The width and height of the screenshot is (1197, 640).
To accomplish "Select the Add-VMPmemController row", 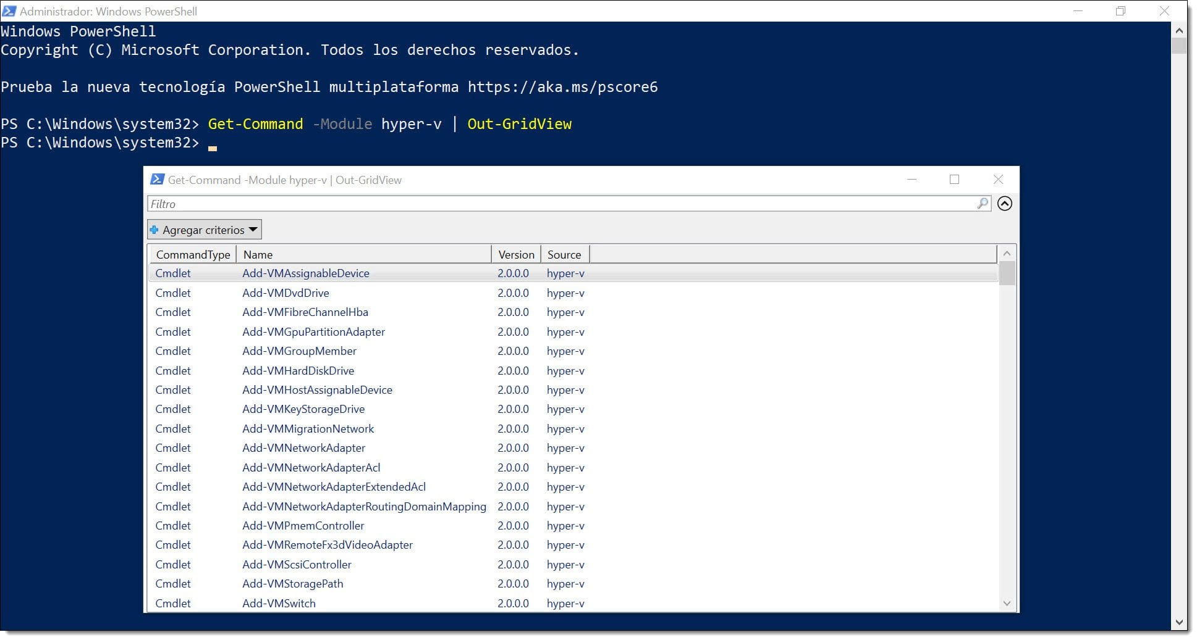I will click(573, 526).
